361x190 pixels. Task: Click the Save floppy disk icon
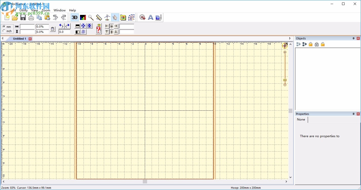click(x=23, y=17)
